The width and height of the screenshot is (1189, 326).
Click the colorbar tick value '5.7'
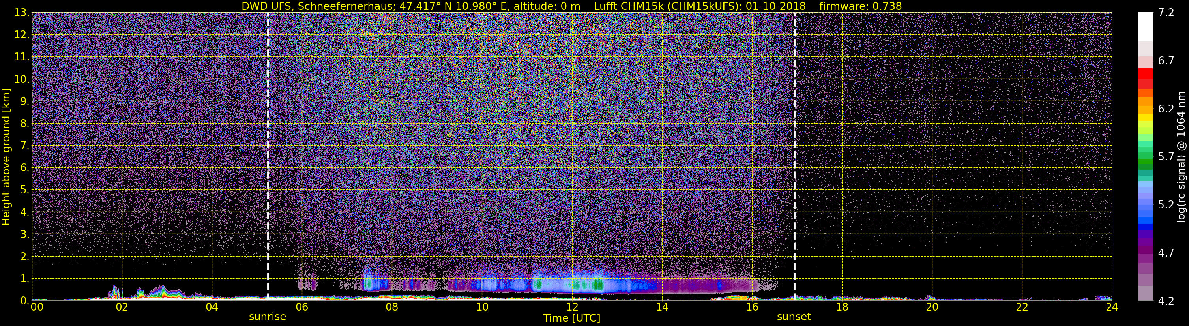1166,157
